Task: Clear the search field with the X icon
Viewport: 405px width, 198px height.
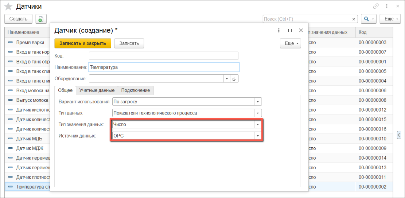Action: [354, 19]
